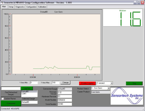
Task: Maximize the Sensortech window
Action: (x=139, y=3)
